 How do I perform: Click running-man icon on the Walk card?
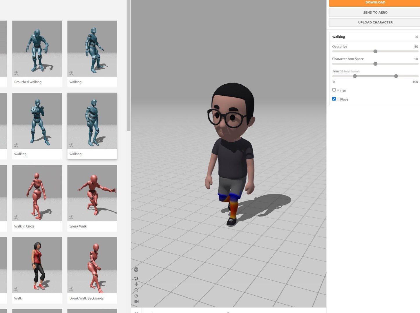pos(16,289)
